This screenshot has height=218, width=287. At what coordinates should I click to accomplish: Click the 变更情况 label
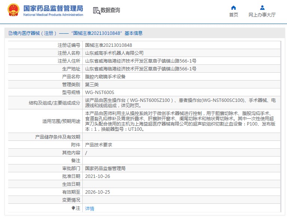click(x=71, y=200)
